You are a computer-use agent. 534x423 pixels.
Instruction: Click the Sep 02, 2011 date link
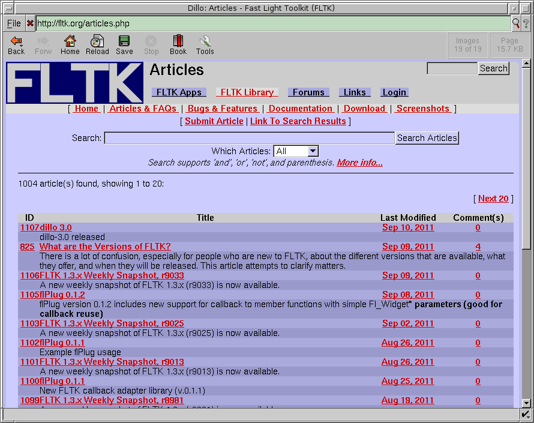pyautogui.click(x=408, y=323)
